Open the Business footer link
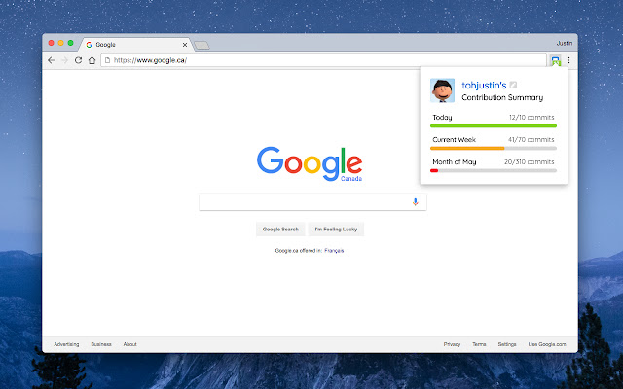This screenshot has width=623, height=389. [x=101, y=344]
